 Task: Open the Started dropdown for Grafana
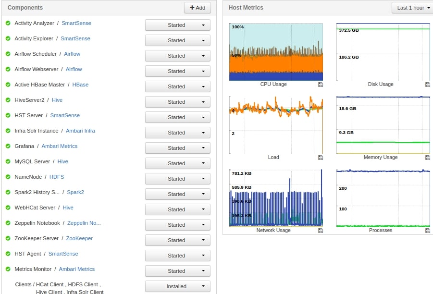point(177,148)
